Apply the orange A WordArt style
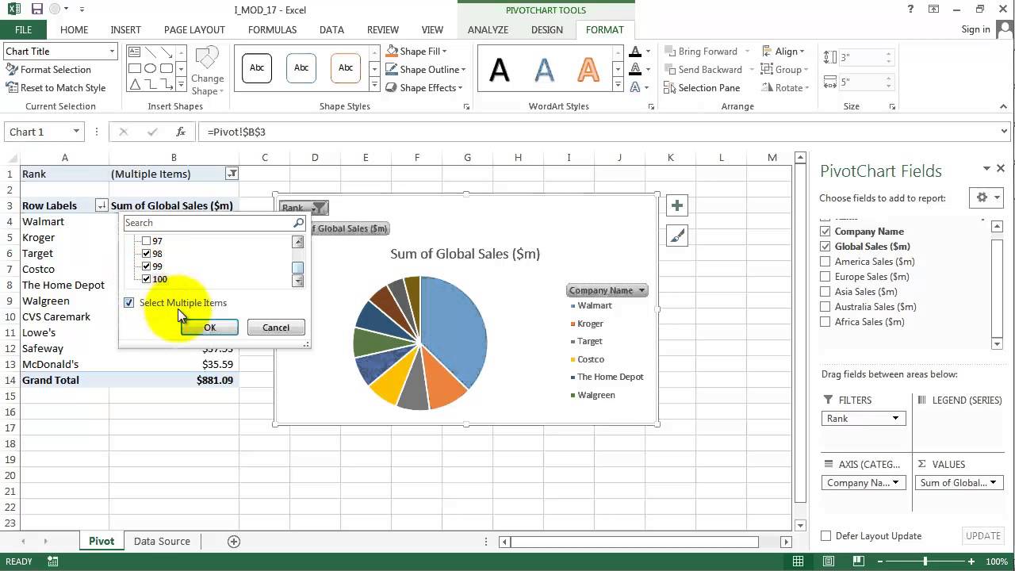Viewport: 1015px width, 571px height. (x=588, y=70)
